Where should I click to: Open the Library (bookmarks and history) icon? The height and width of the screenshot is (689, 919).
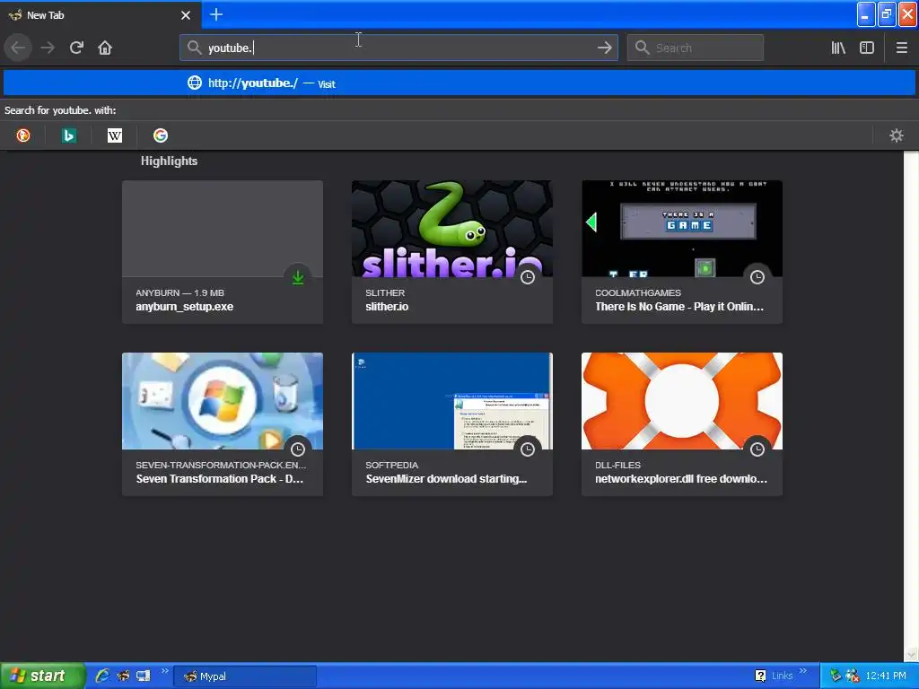pyautogui.click(x=838, y=48)
